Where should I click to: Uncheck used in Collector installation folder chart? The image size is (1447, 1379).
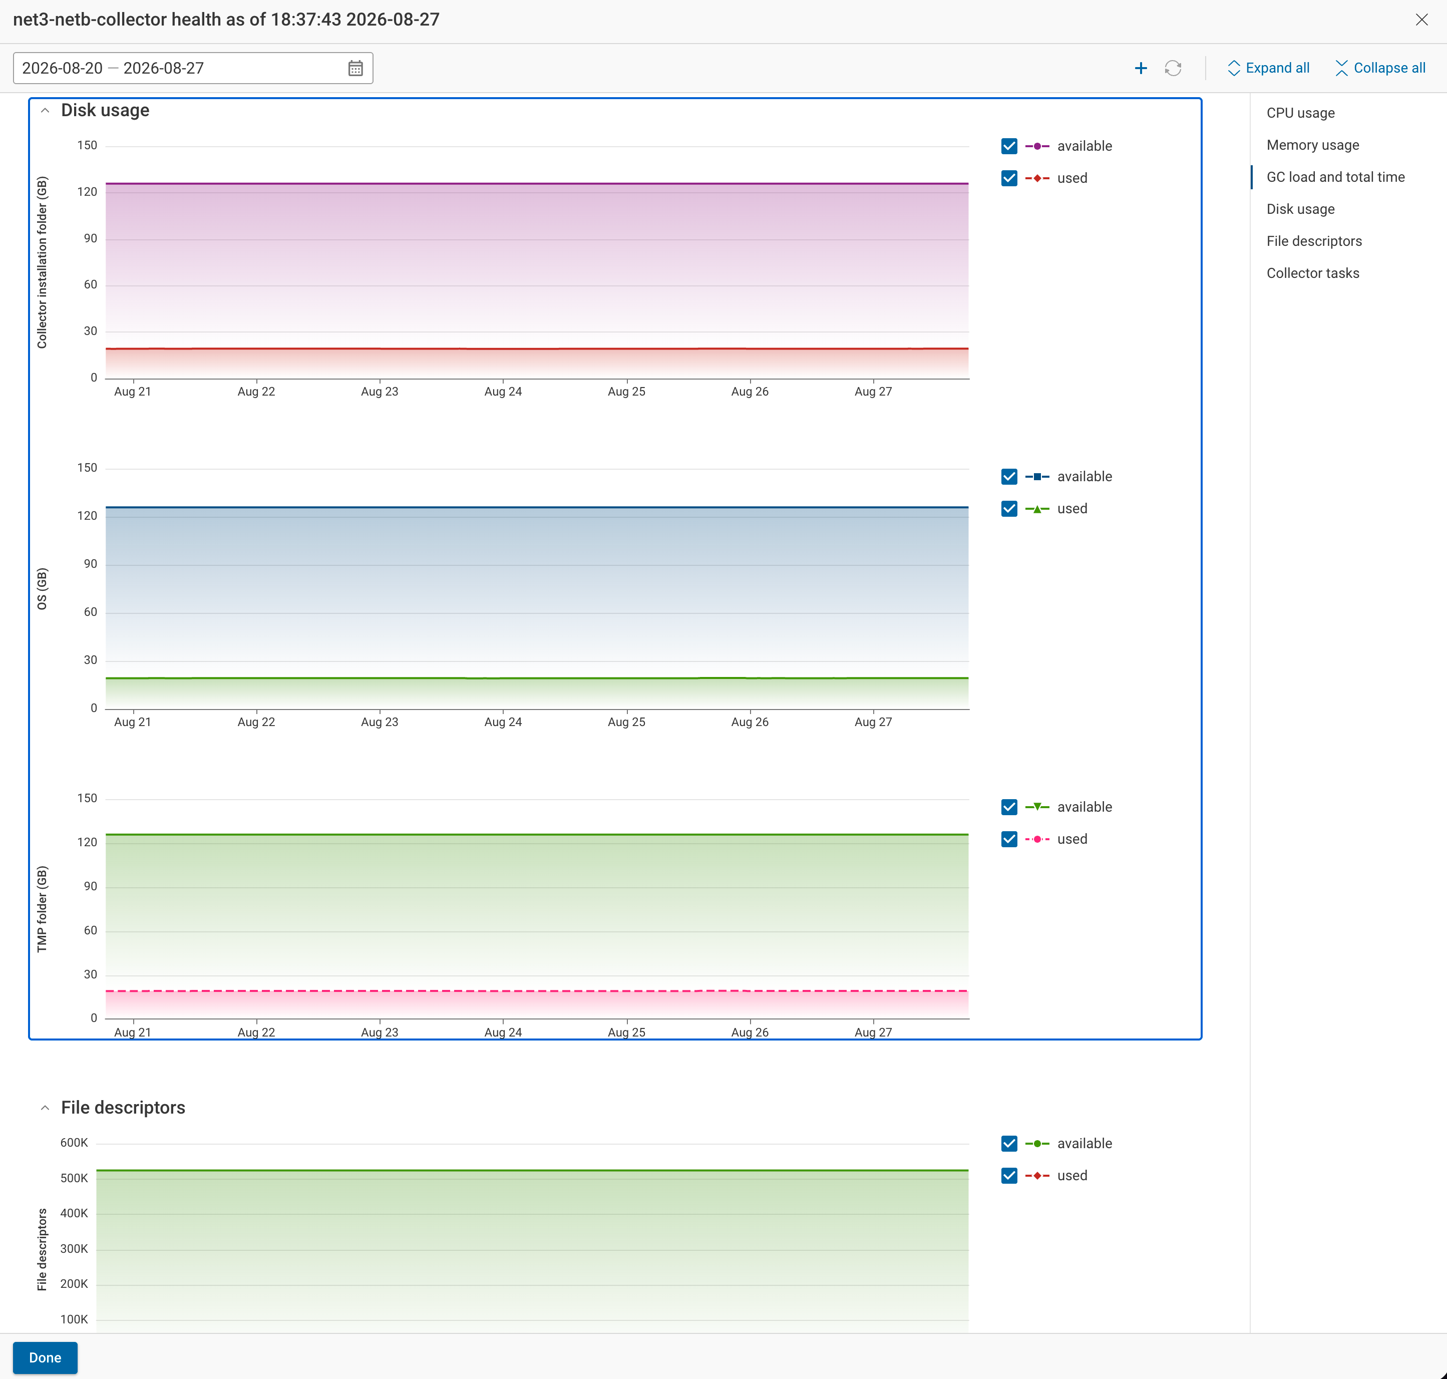(1009, 179)
